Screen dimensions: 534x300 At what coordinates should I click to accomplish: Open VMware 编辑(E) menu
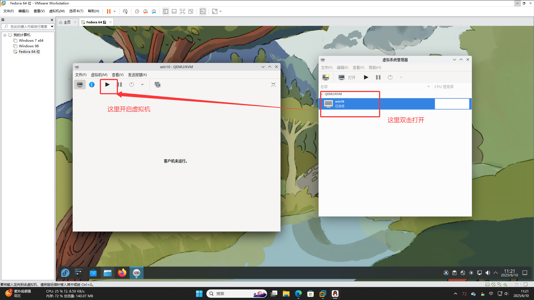click(x=24, y=11)
